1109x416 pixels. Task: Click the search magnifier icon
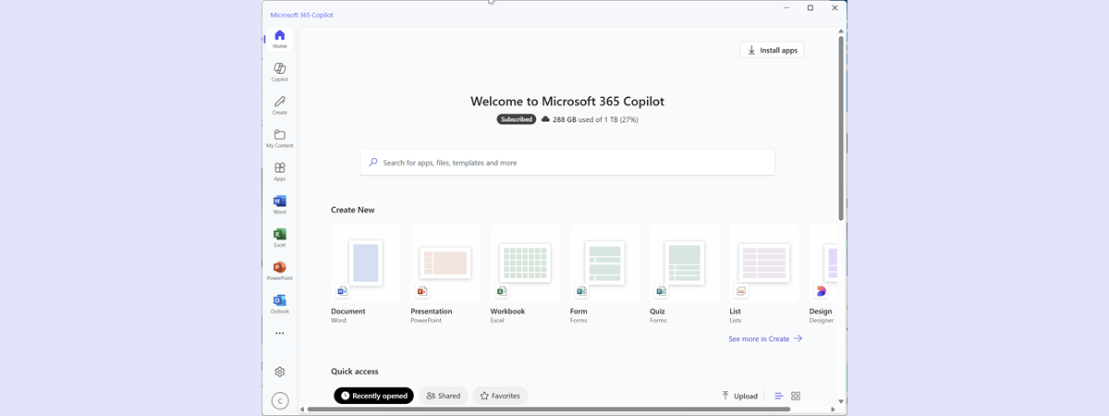coord(372,163)
